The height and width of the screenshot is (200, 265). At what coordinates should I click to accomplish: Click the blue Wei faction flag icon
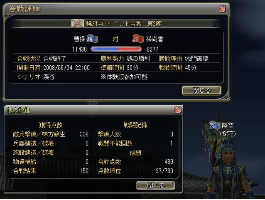pyautogui.click(x=93, y=39)
